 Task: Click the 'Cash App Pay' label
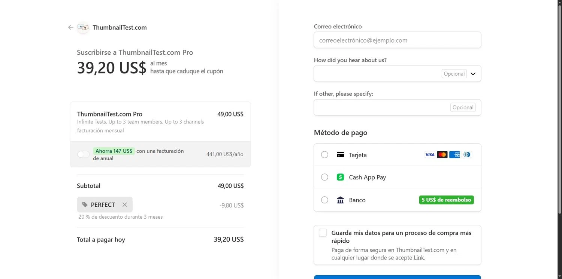pyautogui.click(x=368, y=178)
